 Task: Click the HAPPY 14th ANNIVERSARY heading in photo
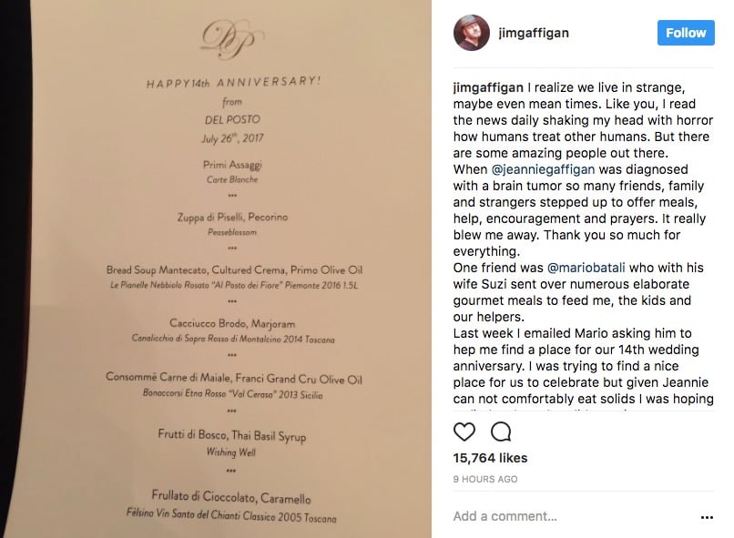234,83
